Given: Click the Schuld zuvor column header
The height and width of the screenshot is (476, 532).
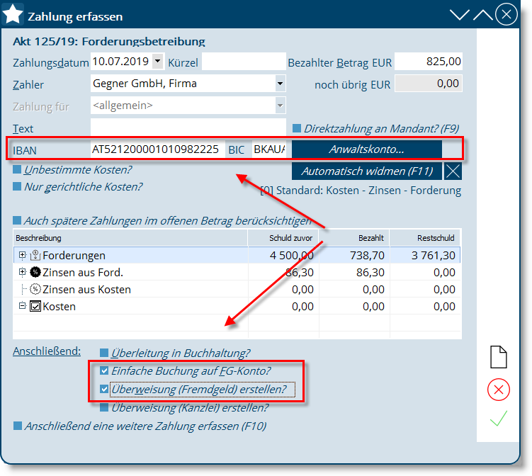Looking at the screenshot, I should coord(283,238).
